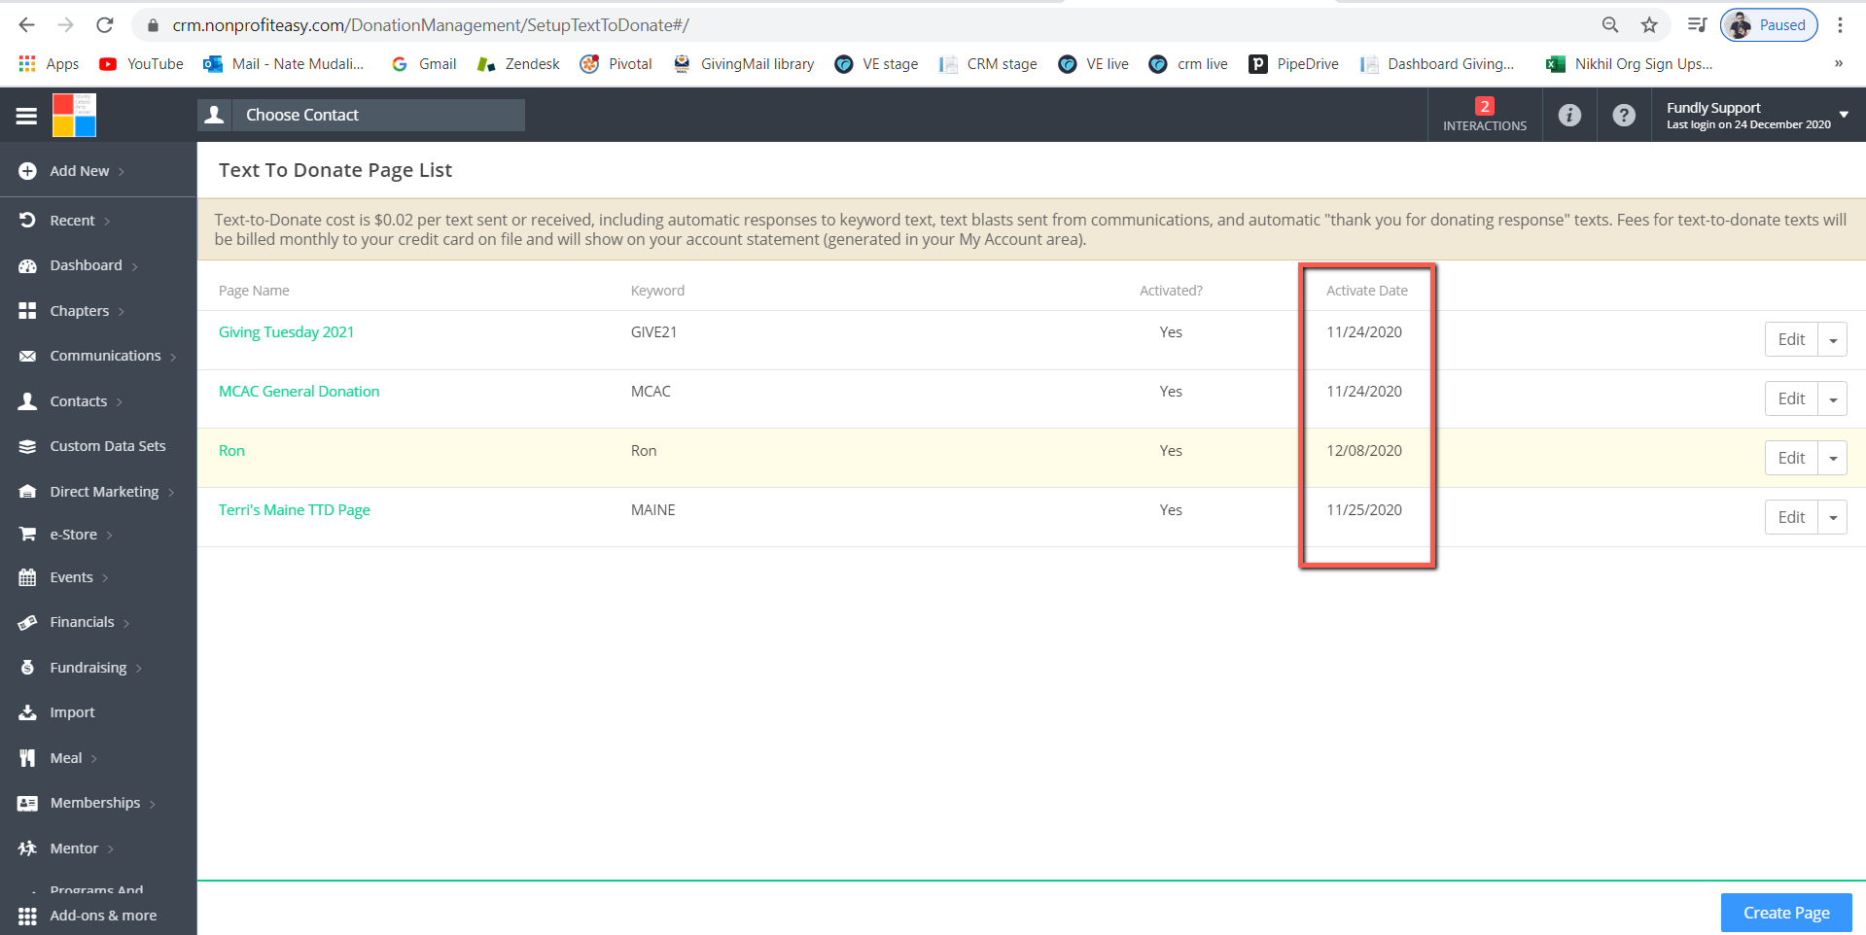
Task: Open the help question mark icon
Action: tap(1624, 115)
